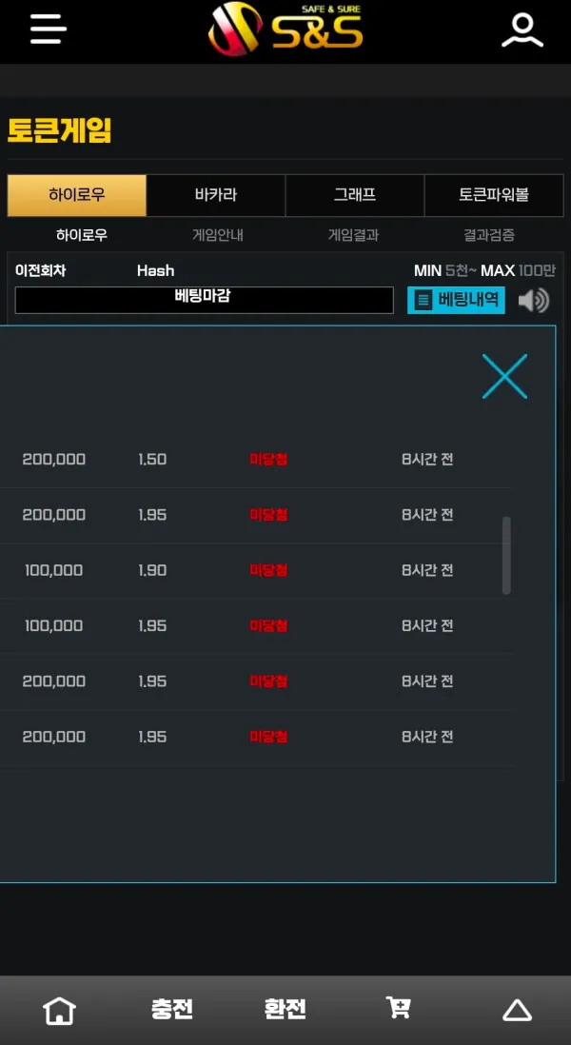The width and height of the screenshot is (571, 1045).
Task: Open the 토큰파워볼 tab
Action: (494, 195)
